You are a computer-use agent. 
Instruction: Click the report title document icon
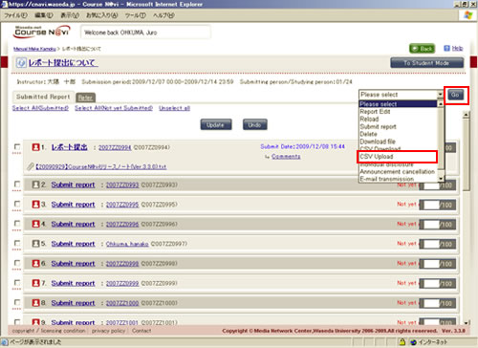(21, 63)
